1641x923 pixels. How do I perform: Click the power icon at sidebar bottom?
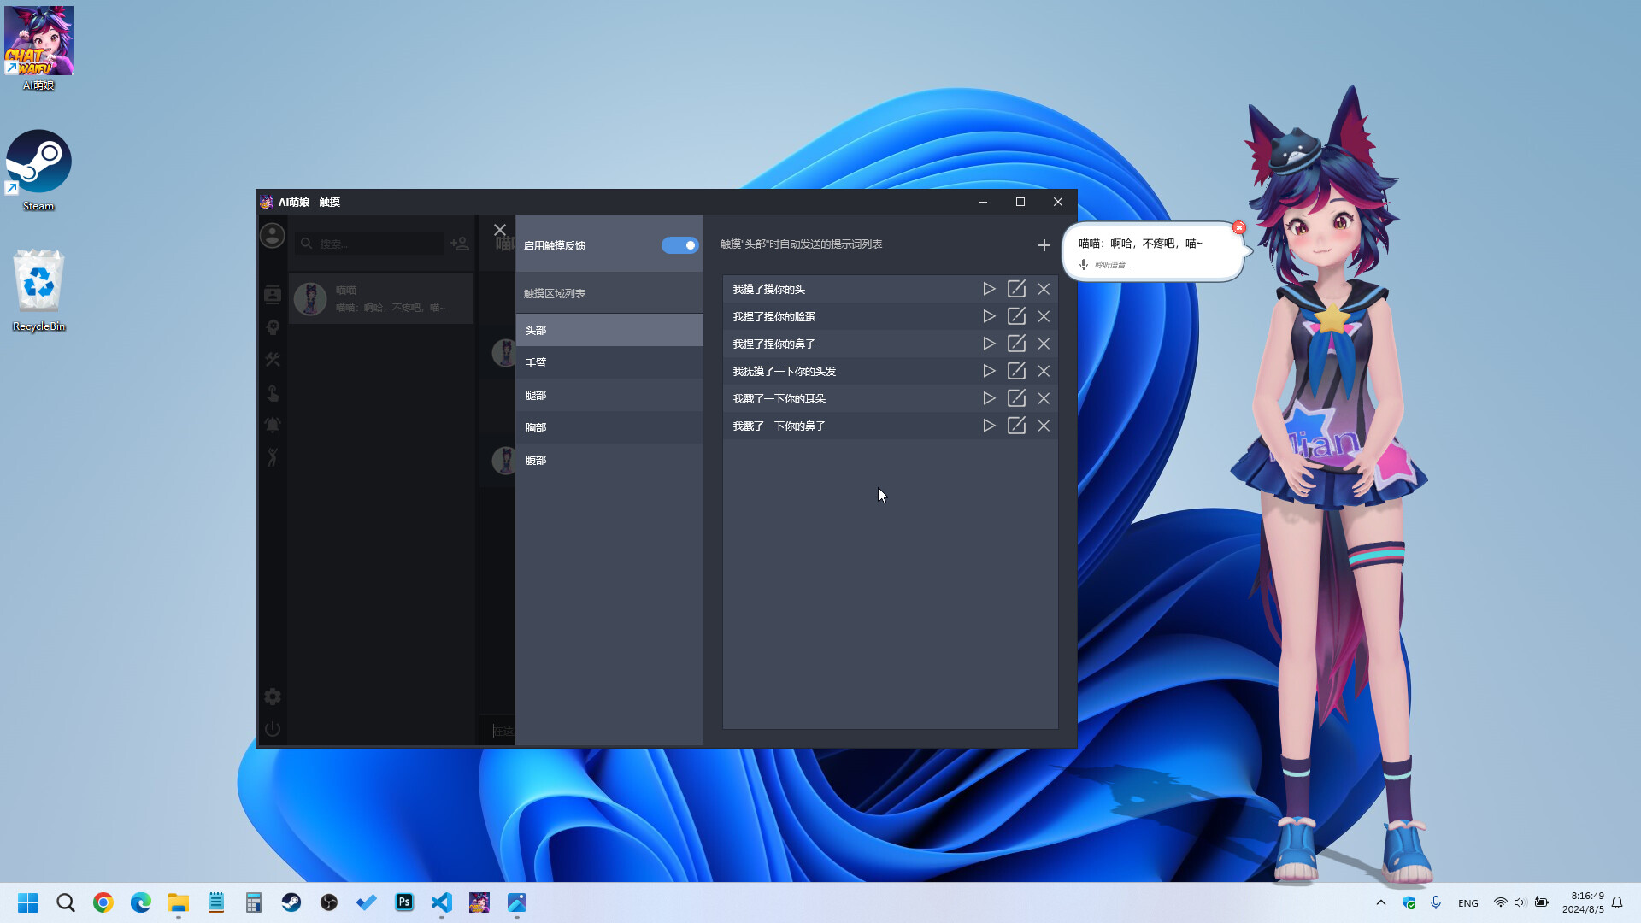272,729
